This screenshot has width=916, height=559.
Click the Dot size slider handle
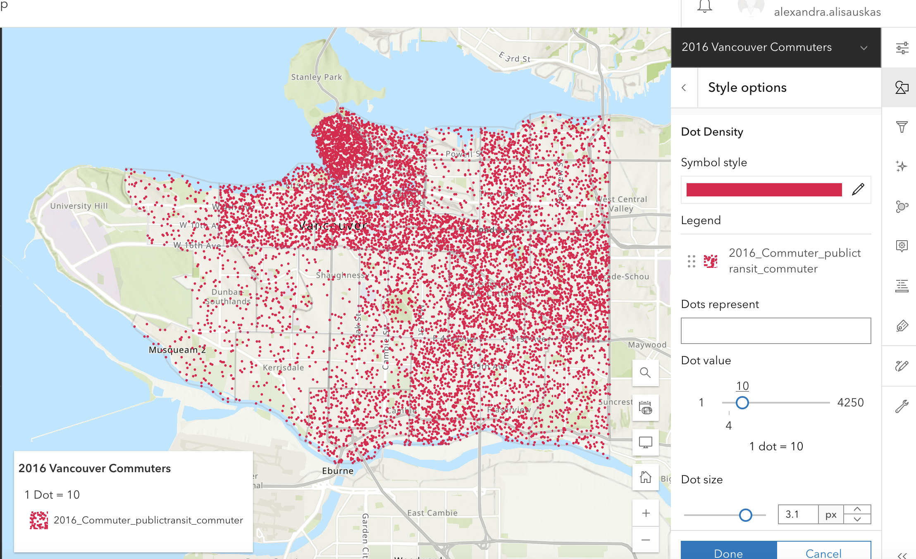745,515
